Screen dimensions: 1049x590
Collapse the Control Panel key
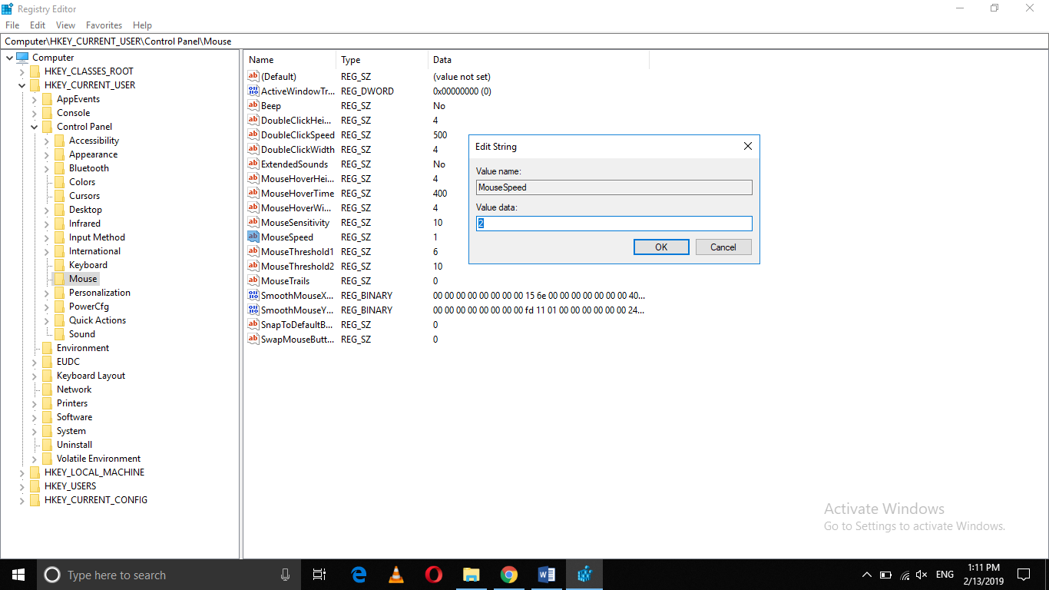34,126
